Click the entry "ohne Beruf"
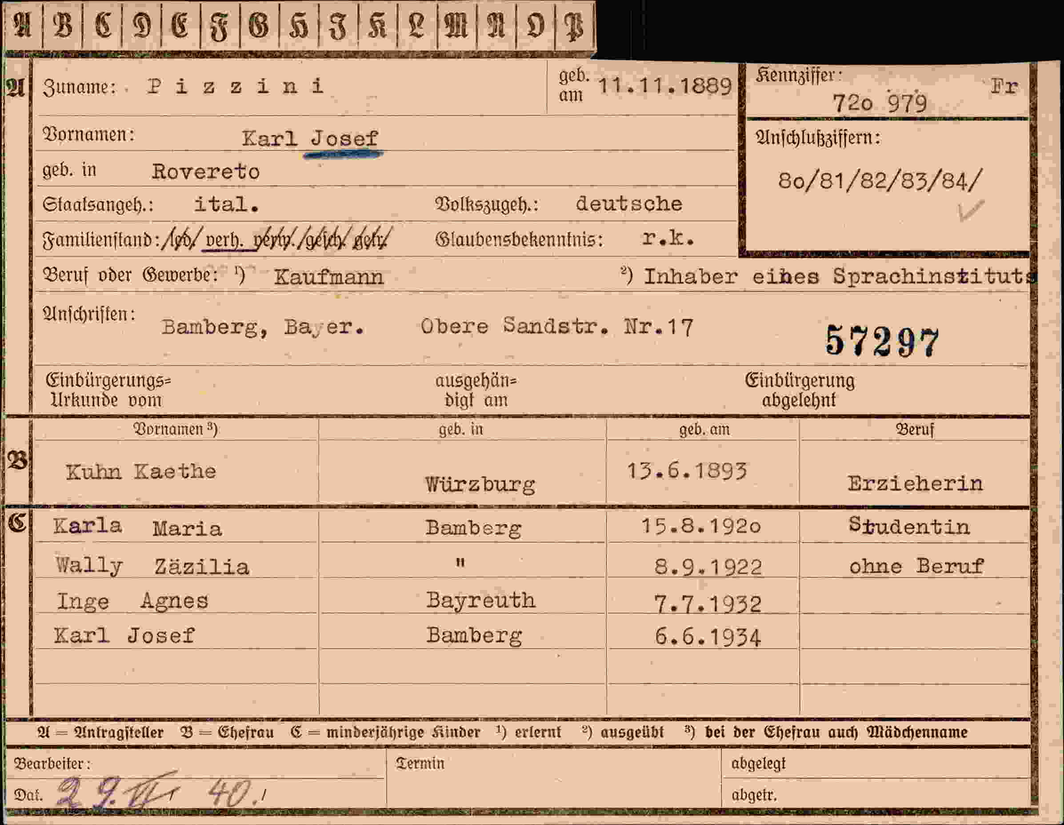This screenshot has width=1064, height=825. 916,566
